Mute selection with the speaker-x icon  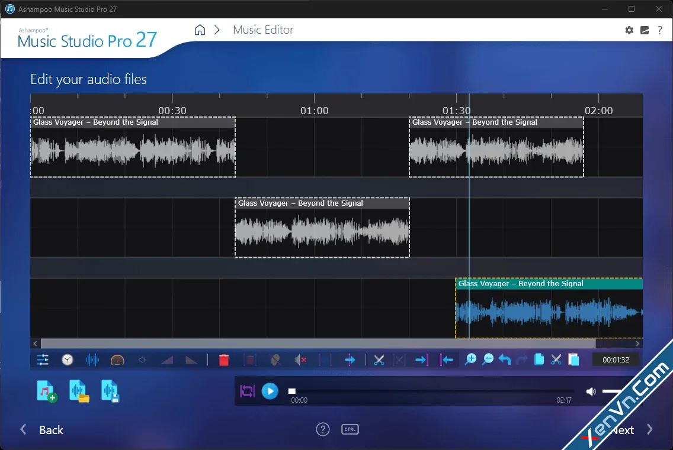click(x=300, y=360)
